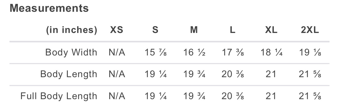Select the 2XL size column header

click(310, 30)
